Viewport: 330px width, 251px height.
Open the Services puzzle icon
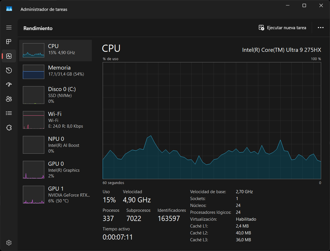tap(9, 128)
